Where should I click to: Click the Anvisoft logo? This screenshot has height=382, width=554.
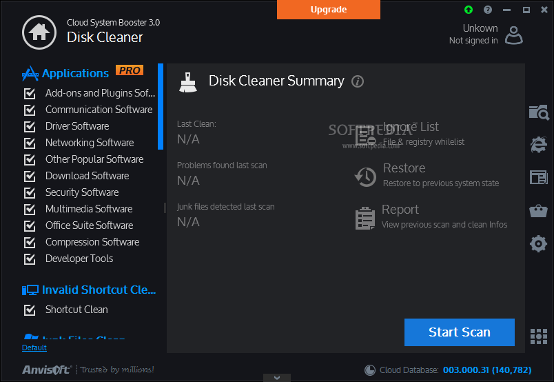point(47,370)
